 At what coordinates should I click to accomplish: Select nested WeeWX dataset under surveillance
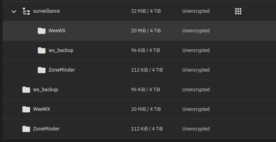pos(57,30)
